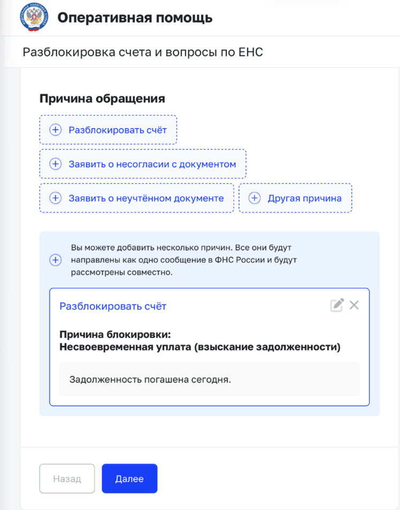Click the FNS emblem logo

click(34, 17)
